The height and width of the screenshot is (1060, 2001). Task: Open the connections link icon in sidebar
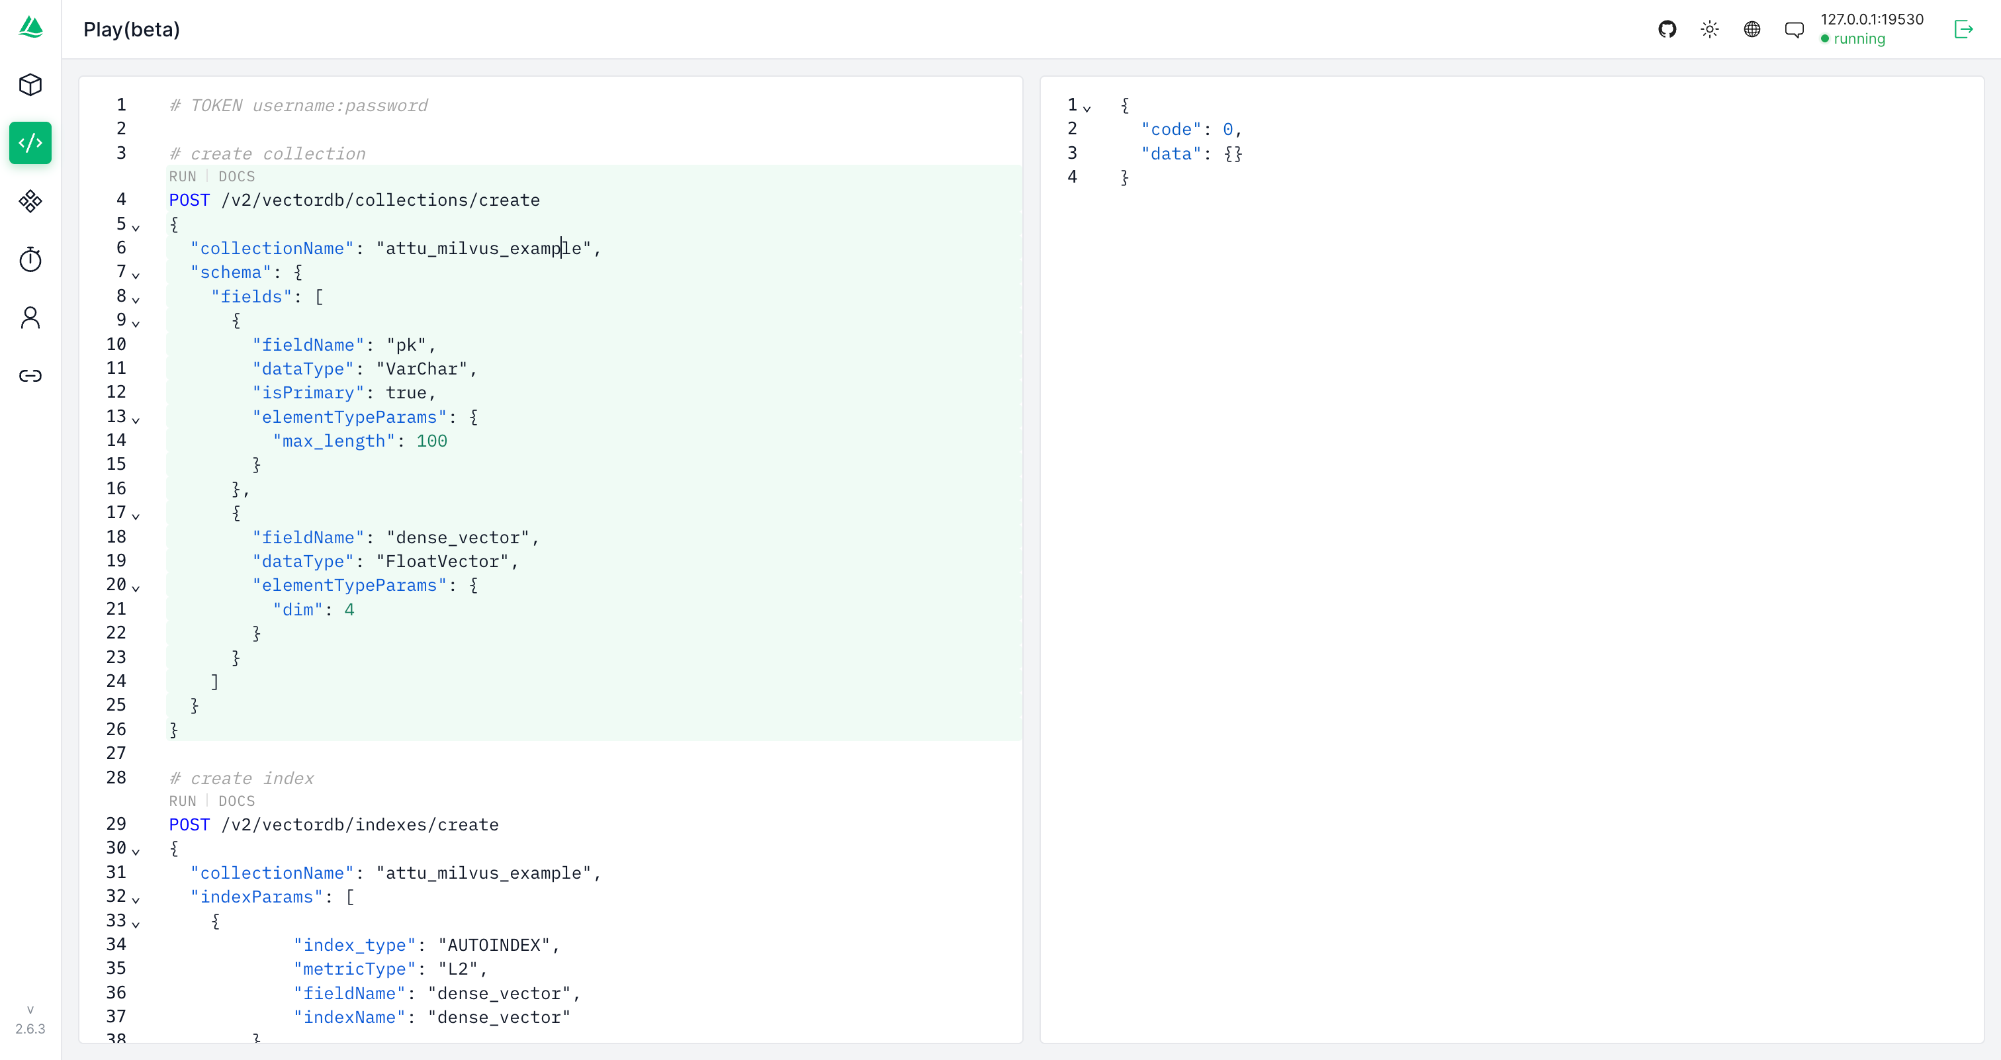(x=30, y=375)
